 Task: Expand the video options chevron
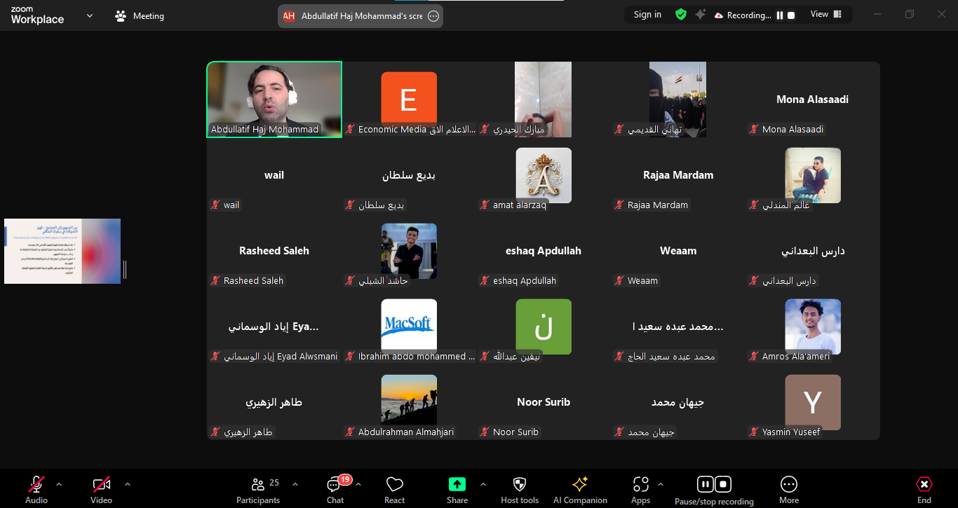coord(127,484)
